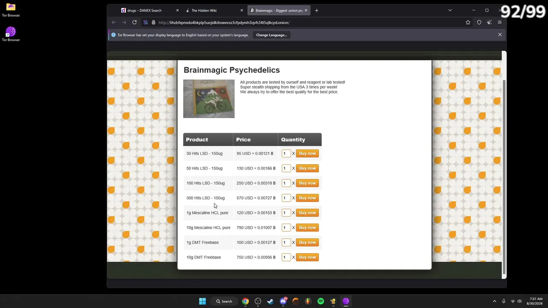Viewport: 548px width, 308px height.
Task: Open the onion site identity info icon
Action: [x=153, y=22]
